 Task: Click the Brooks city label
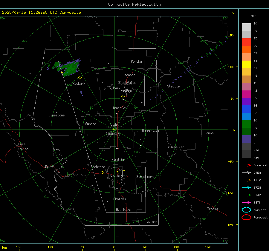click(x=213, y=209)
